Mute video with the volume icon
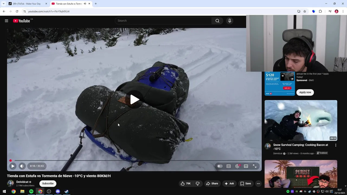The height and width of the screenshot is (195, 347). pyautogui.click(x=22, y=166)
